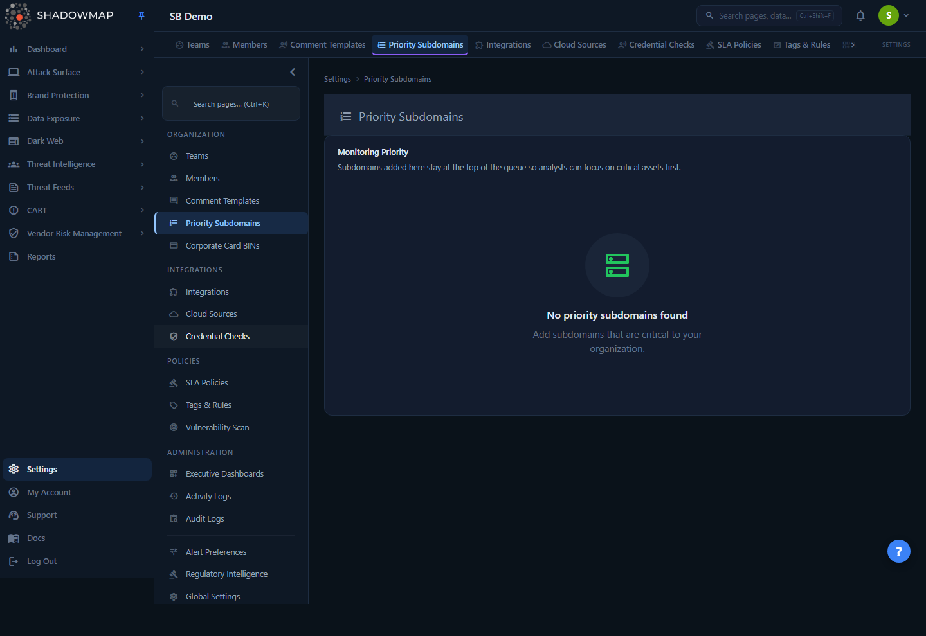Image resolution: width=926 pixels, height=636 pixels.
Task: Open user avatar S menu
Action: point(889,15)
